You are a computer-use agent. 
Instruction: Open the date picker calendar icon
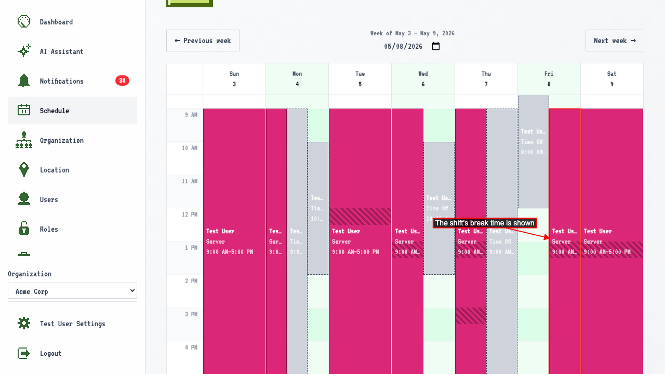tap(436, 46)
